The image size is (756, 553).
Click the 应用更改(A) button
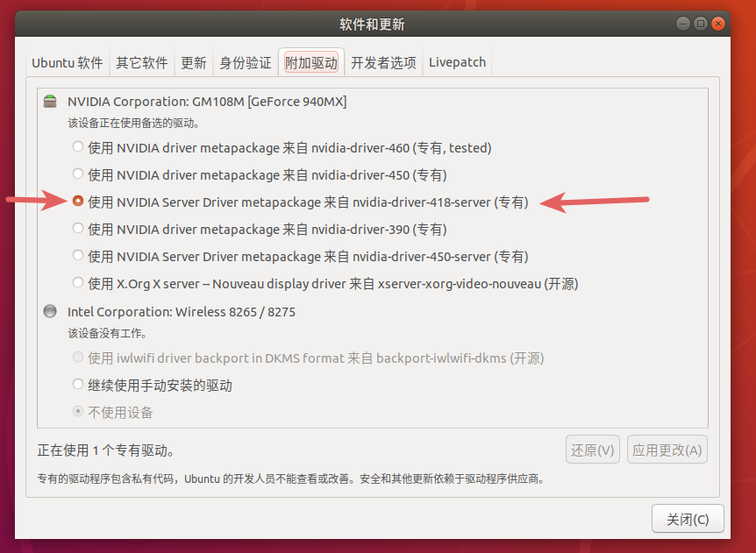pos(667,450)
